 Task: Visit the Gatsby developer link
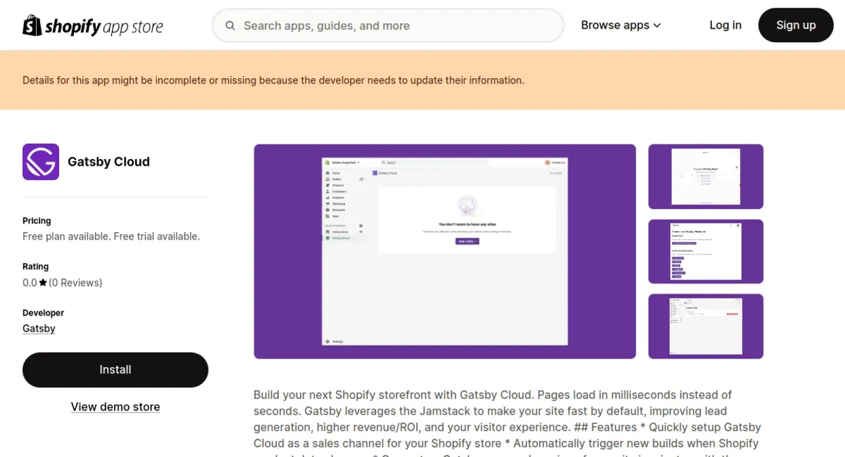pyautogui.click(x=39, y=328)
